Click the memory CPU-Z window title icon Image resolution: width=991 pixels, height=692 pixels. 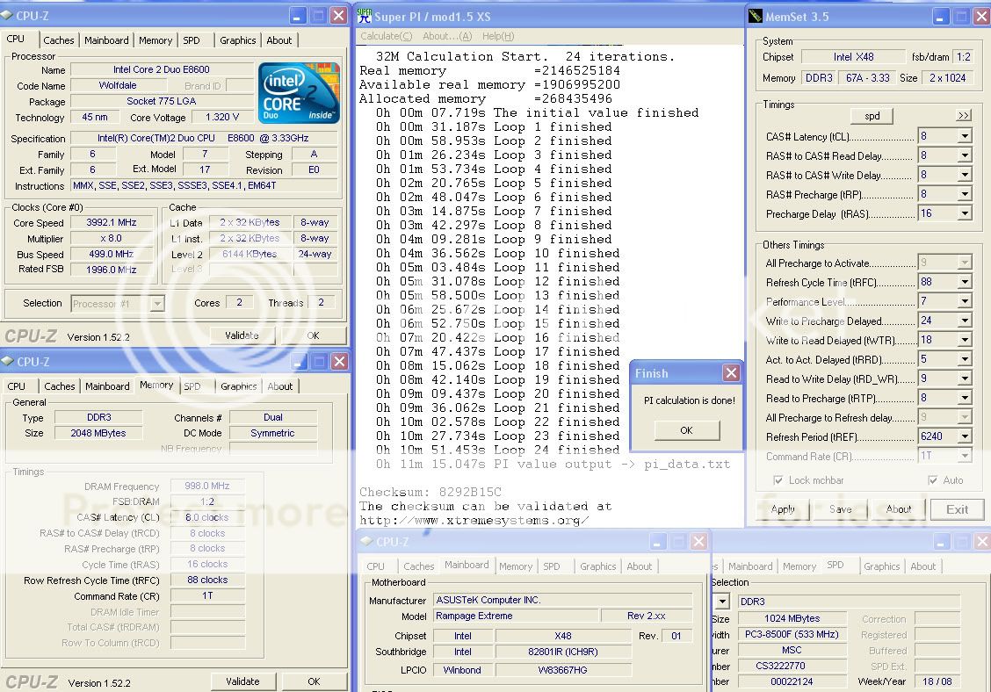(x=7, y=361)
